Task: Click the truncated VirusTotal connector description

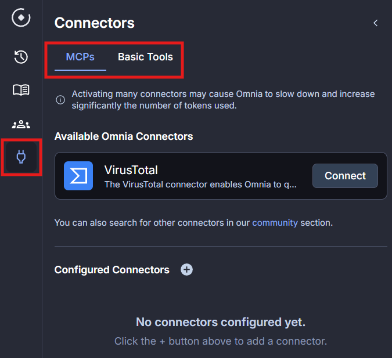Action: pos(200,185)
